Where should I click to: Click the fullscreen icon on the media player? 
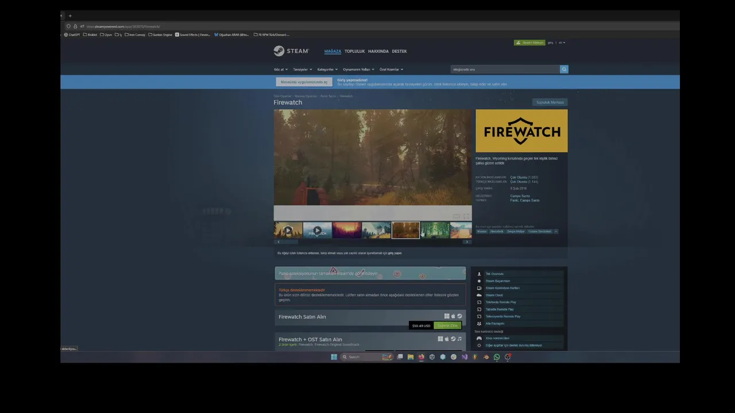point(466,216)
